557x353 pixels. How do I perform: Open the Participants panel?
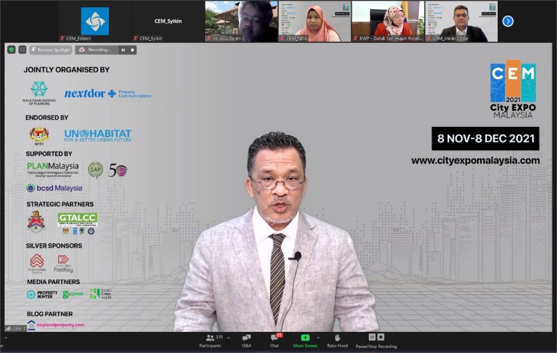tap(210, 340)
